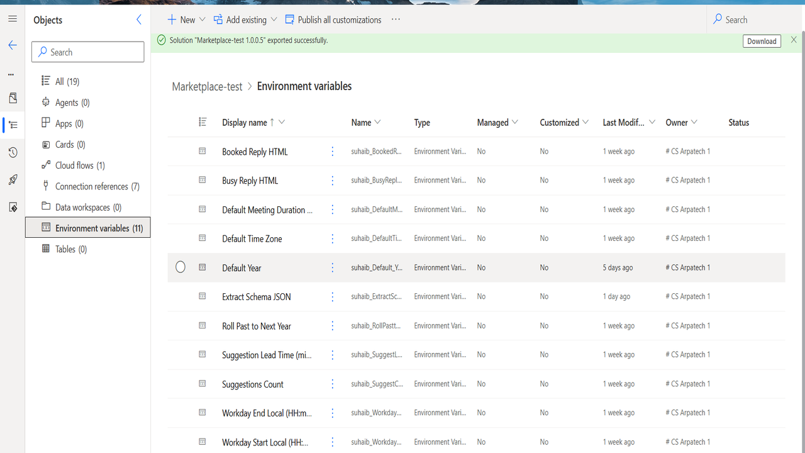805x453 pixels.
Task: Open more actions for Default Meeting Duration
Action: [x=333, y=210]
